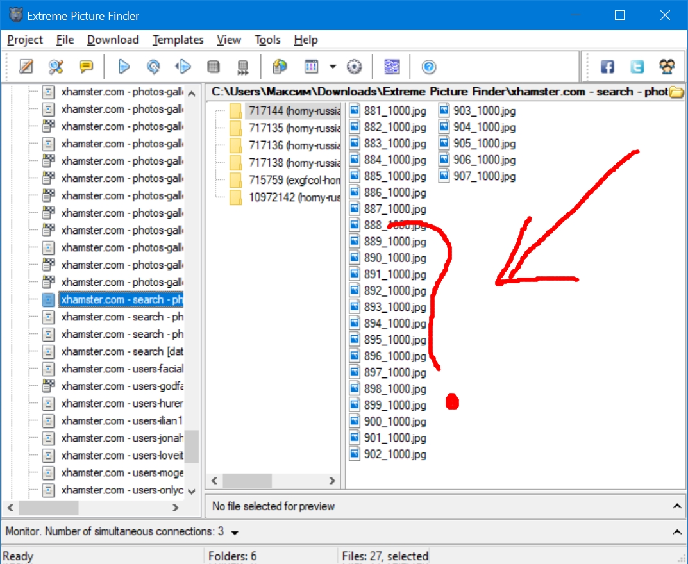Open the Tools menu
The image size is (688, 564).
(x=267, y=40)
